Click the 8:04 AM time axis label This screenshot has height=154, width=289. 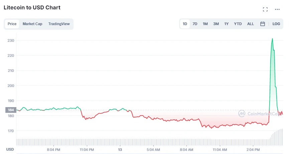click(x=186, y=150)
